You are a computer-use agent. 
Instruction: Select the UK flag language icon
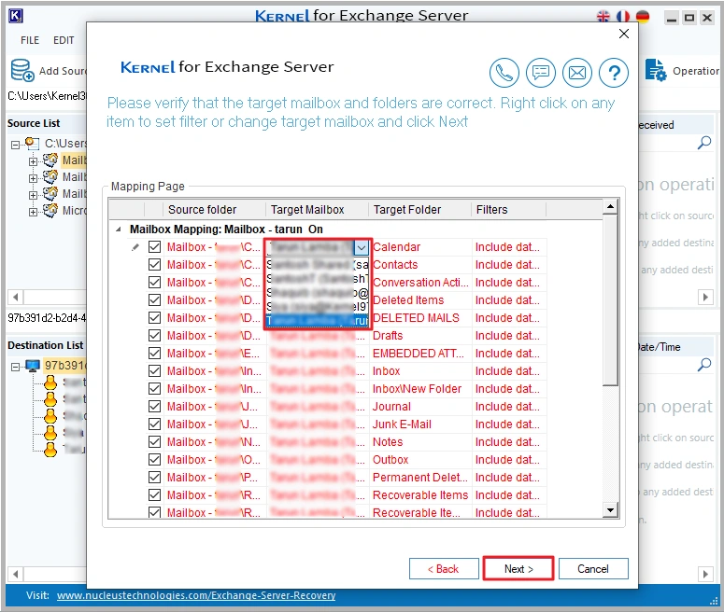[x=603, y=17]
